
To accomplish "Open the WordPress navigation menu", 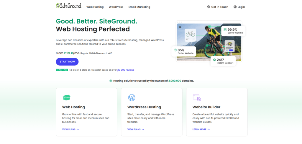I will coord(116,7).
